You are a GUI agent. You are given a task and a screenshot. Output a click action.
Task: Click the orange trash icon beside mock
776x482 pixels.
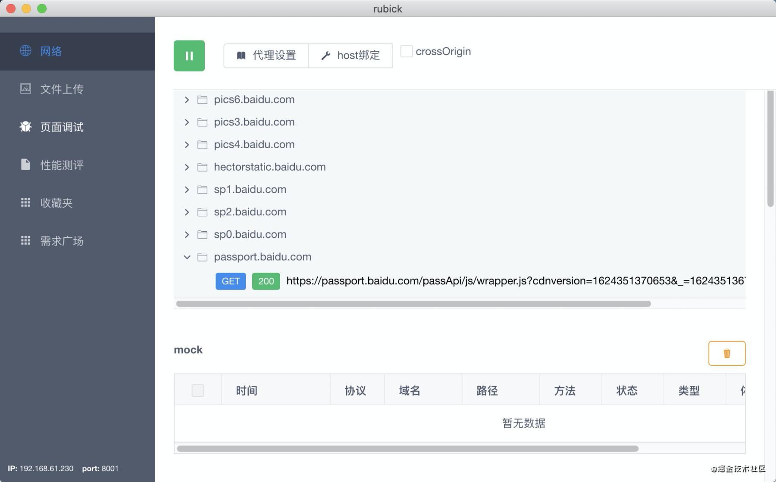click(726, 353)
